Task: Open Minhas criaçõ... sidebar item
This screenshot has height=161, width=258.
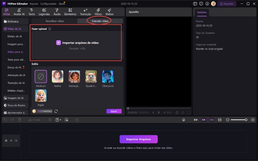Action: point(16,90)
